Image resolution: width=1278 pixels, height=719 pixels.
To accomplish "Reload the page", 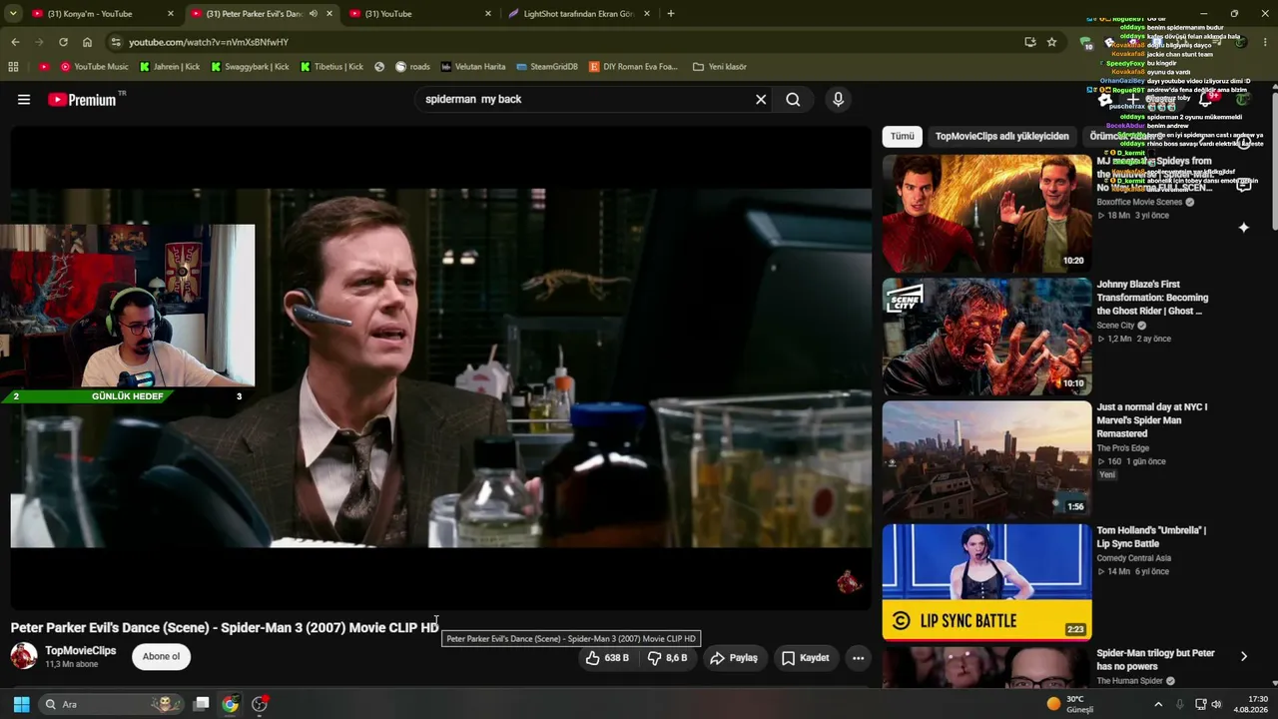I will (63, 42).
